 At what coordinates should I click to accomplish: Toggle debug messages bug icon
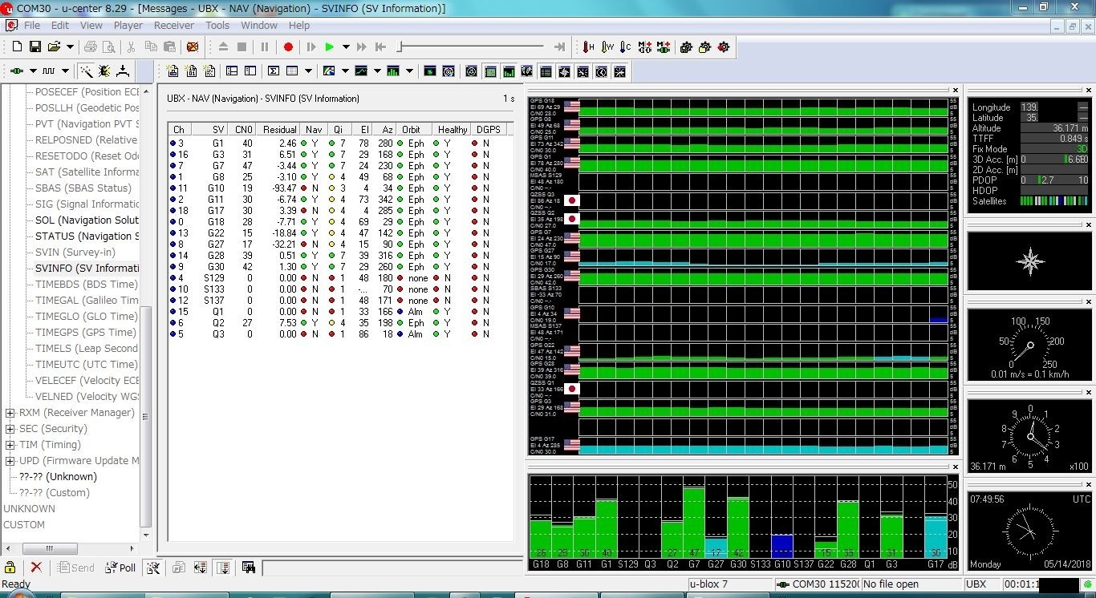coord(104,71)
